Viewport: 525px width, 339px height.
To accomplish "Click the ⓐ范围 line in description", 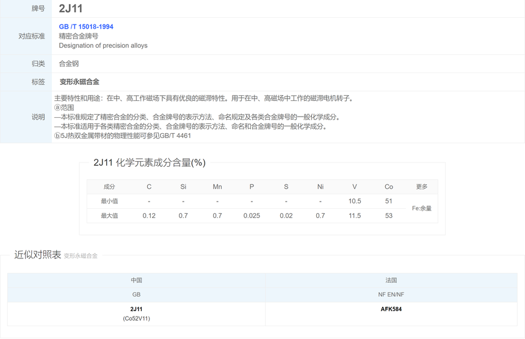I will pos(64,108).
